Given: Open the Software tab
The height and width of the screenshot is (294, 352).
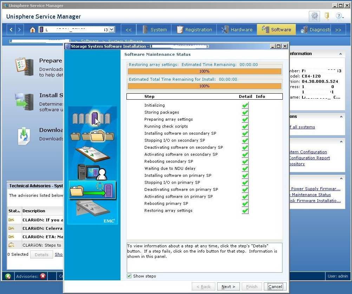Looking at the screenshot, I should click(276, 29).
